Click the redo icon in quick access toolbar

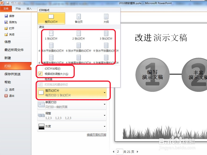tap(19, 3)
